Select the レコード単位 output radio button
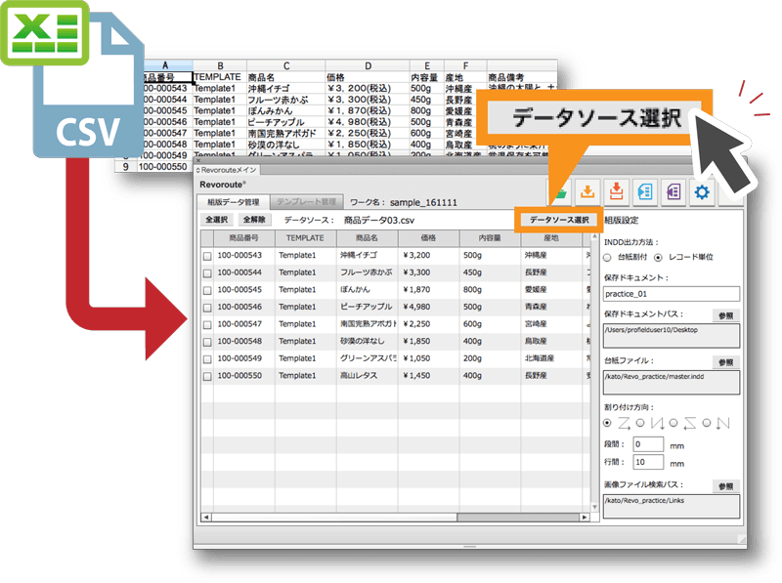The height and width of the screenshot is (583, 782). [x=658, y=258]
